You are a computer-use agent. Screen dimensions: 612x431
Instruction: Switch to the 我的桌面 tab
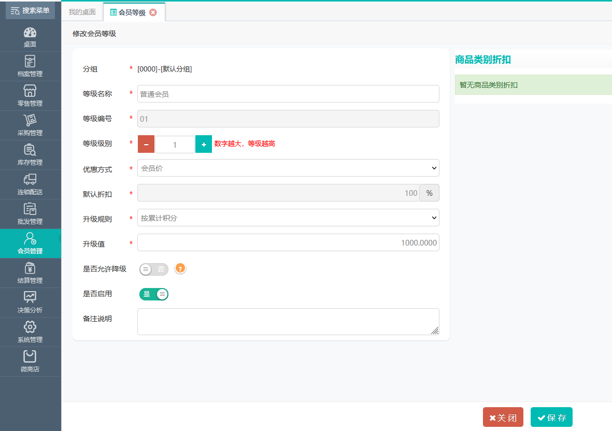[x=82, y=12]
